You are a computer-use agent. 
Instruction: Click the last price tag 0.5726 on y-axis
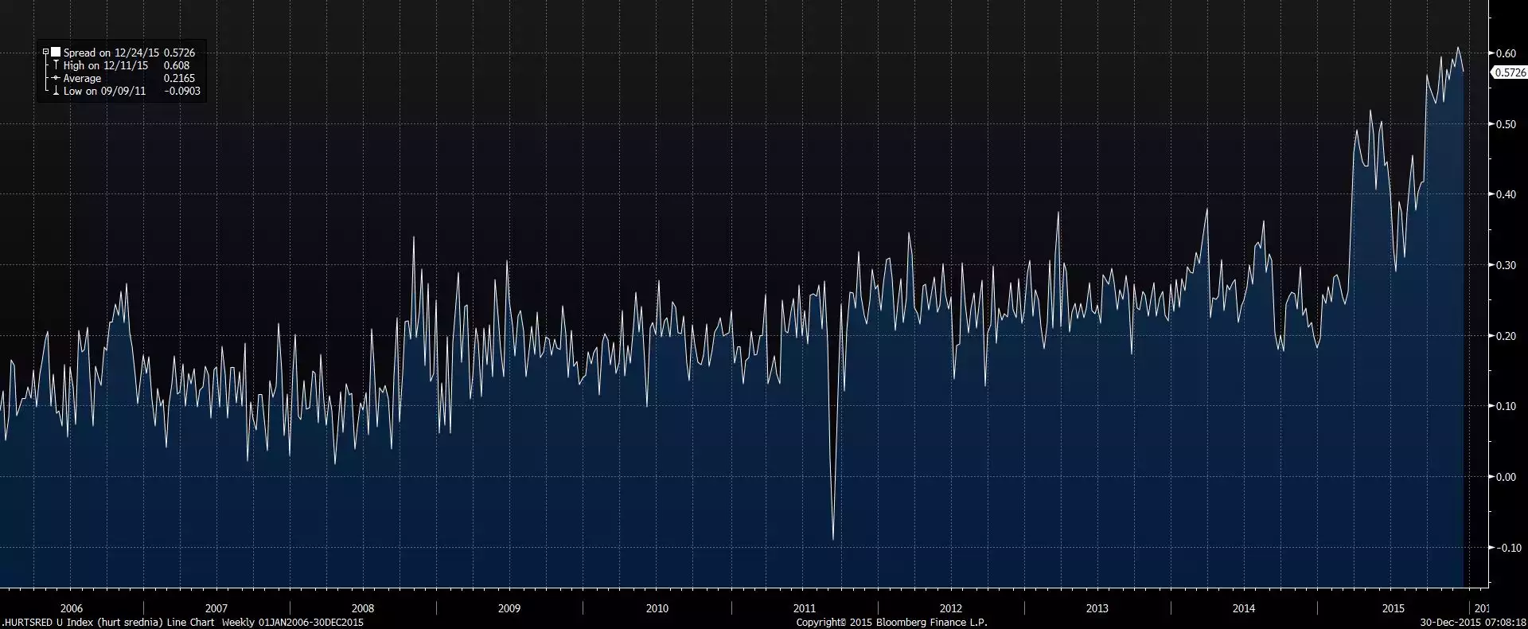[x=1510, y=72]
